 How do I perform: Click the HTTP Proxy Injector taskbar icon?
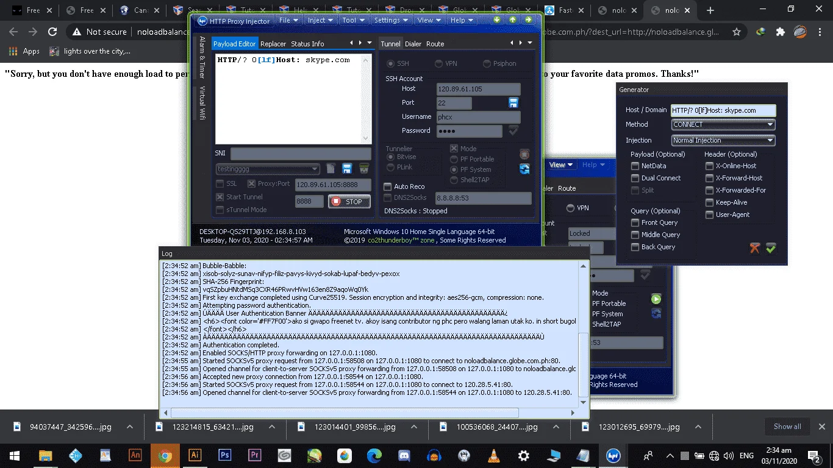coord(613,455)
